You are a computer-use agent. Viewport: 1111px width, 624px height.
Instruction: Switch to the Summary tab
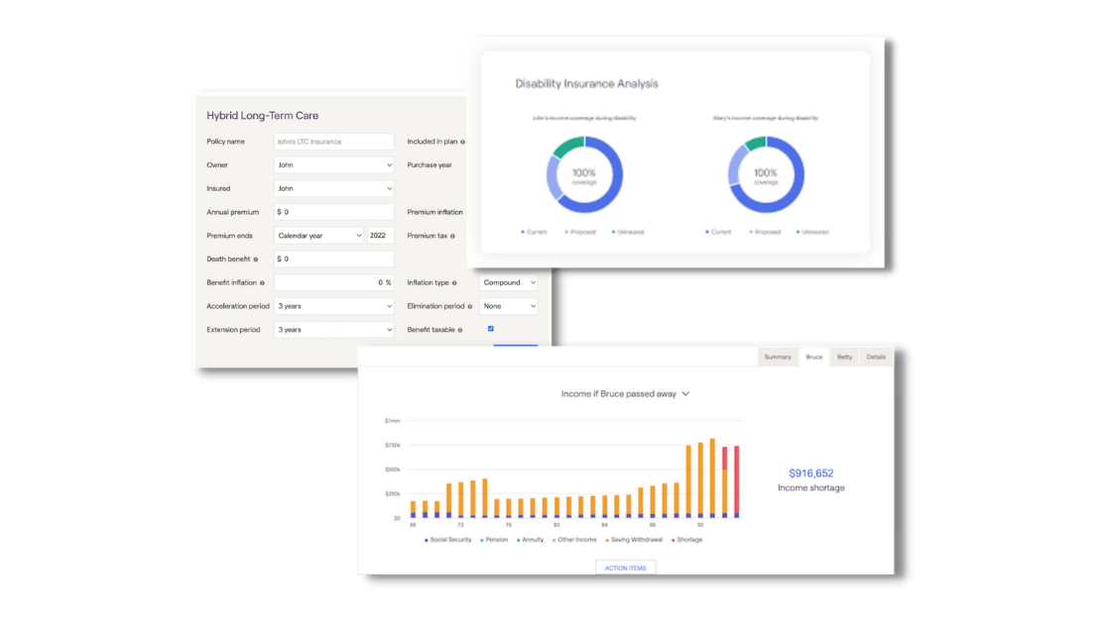[778, 358]
